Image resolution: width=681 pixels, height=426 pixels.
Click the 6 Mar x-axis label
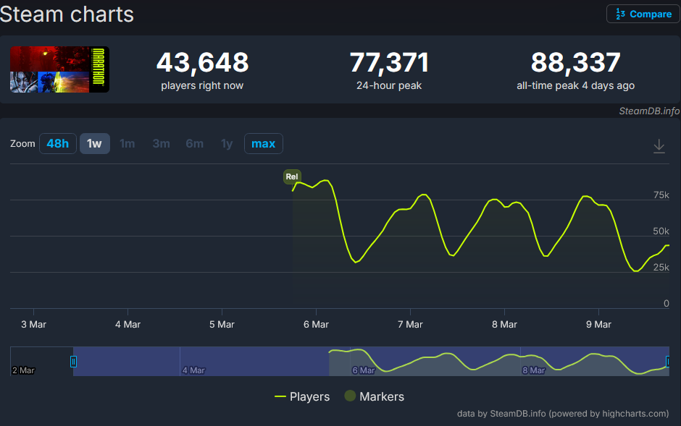[x=316, y=325]
